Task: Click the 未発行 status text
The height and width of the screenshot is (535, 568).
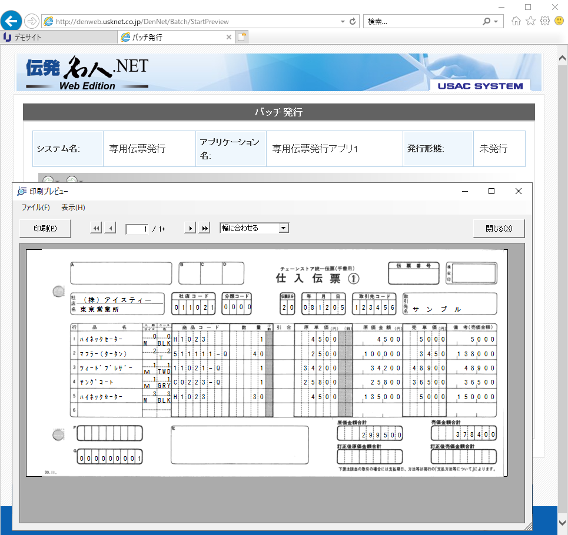Action: point(493,149)
